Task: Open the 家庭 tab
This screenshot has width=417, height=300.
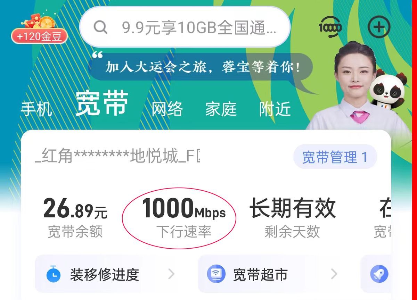Action: [221, 109]
